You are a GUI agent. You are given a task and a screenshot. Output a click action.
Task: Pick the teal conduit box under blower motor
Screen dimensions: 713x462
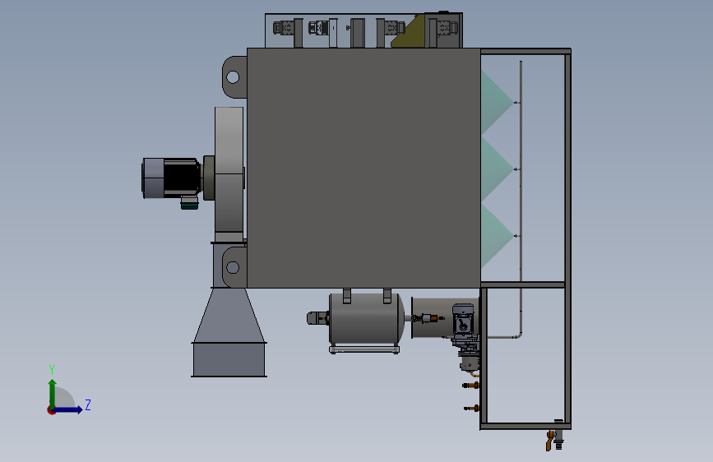(x=189, y=204)
